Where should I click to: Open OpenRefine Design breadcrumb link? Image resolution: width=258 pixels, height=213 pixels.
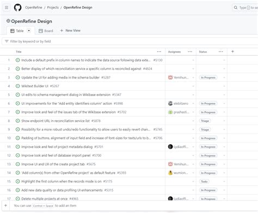(x=78, y=8)
